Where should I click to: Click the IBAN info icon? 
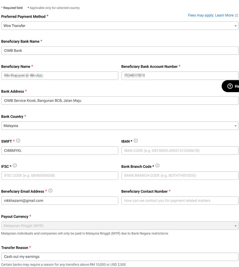pyautogui.click(x=136, y=141)
